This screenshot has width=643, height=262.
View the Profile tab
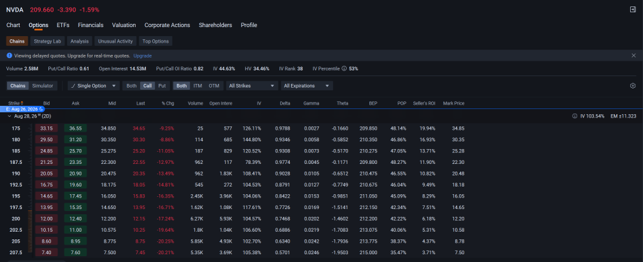(x=249, y=25)
